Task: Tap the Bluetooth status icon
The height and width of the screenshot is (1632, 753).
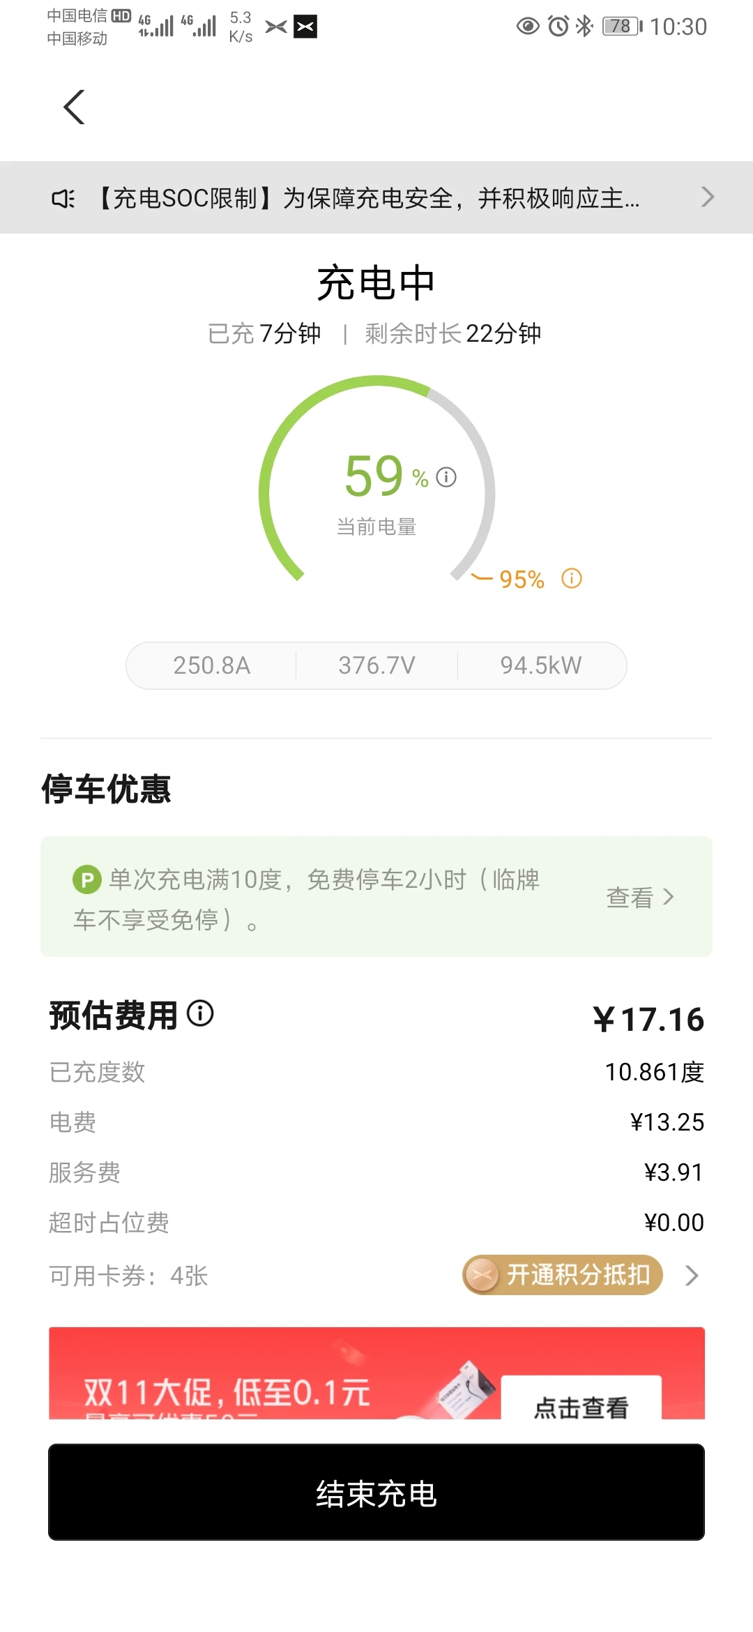Action: click(x=584, y=27)
